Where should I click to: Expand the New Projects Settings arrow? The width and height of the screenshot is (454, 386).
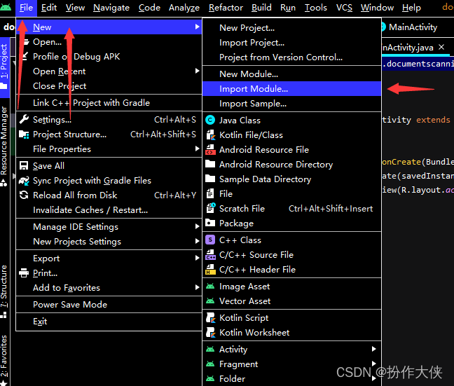(x=197, y=241)
